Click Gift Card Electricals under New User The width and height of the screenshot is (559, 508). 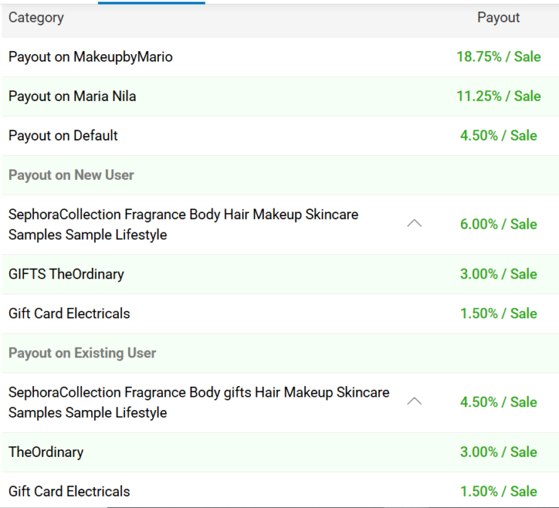69,313
